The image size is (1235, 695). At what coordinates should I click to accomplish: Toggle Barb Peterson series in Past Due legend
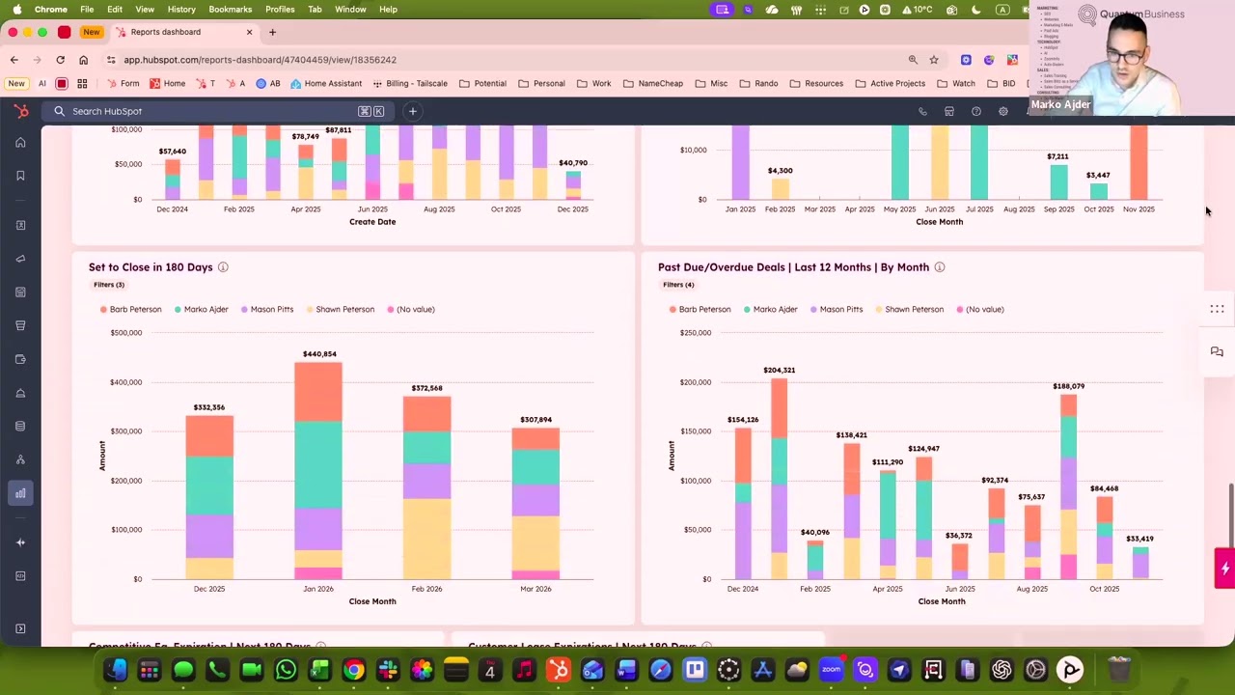pyautogui.click(x=700, y=310)
